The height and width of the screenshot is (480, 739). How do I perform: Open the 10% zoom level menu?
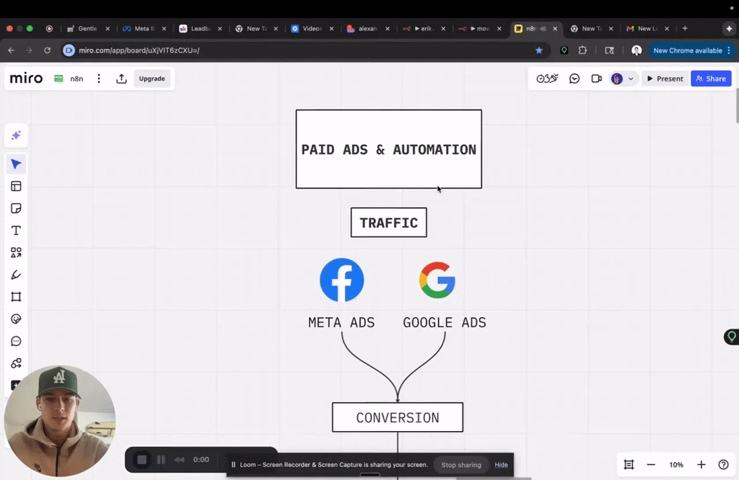coord(676,465)
